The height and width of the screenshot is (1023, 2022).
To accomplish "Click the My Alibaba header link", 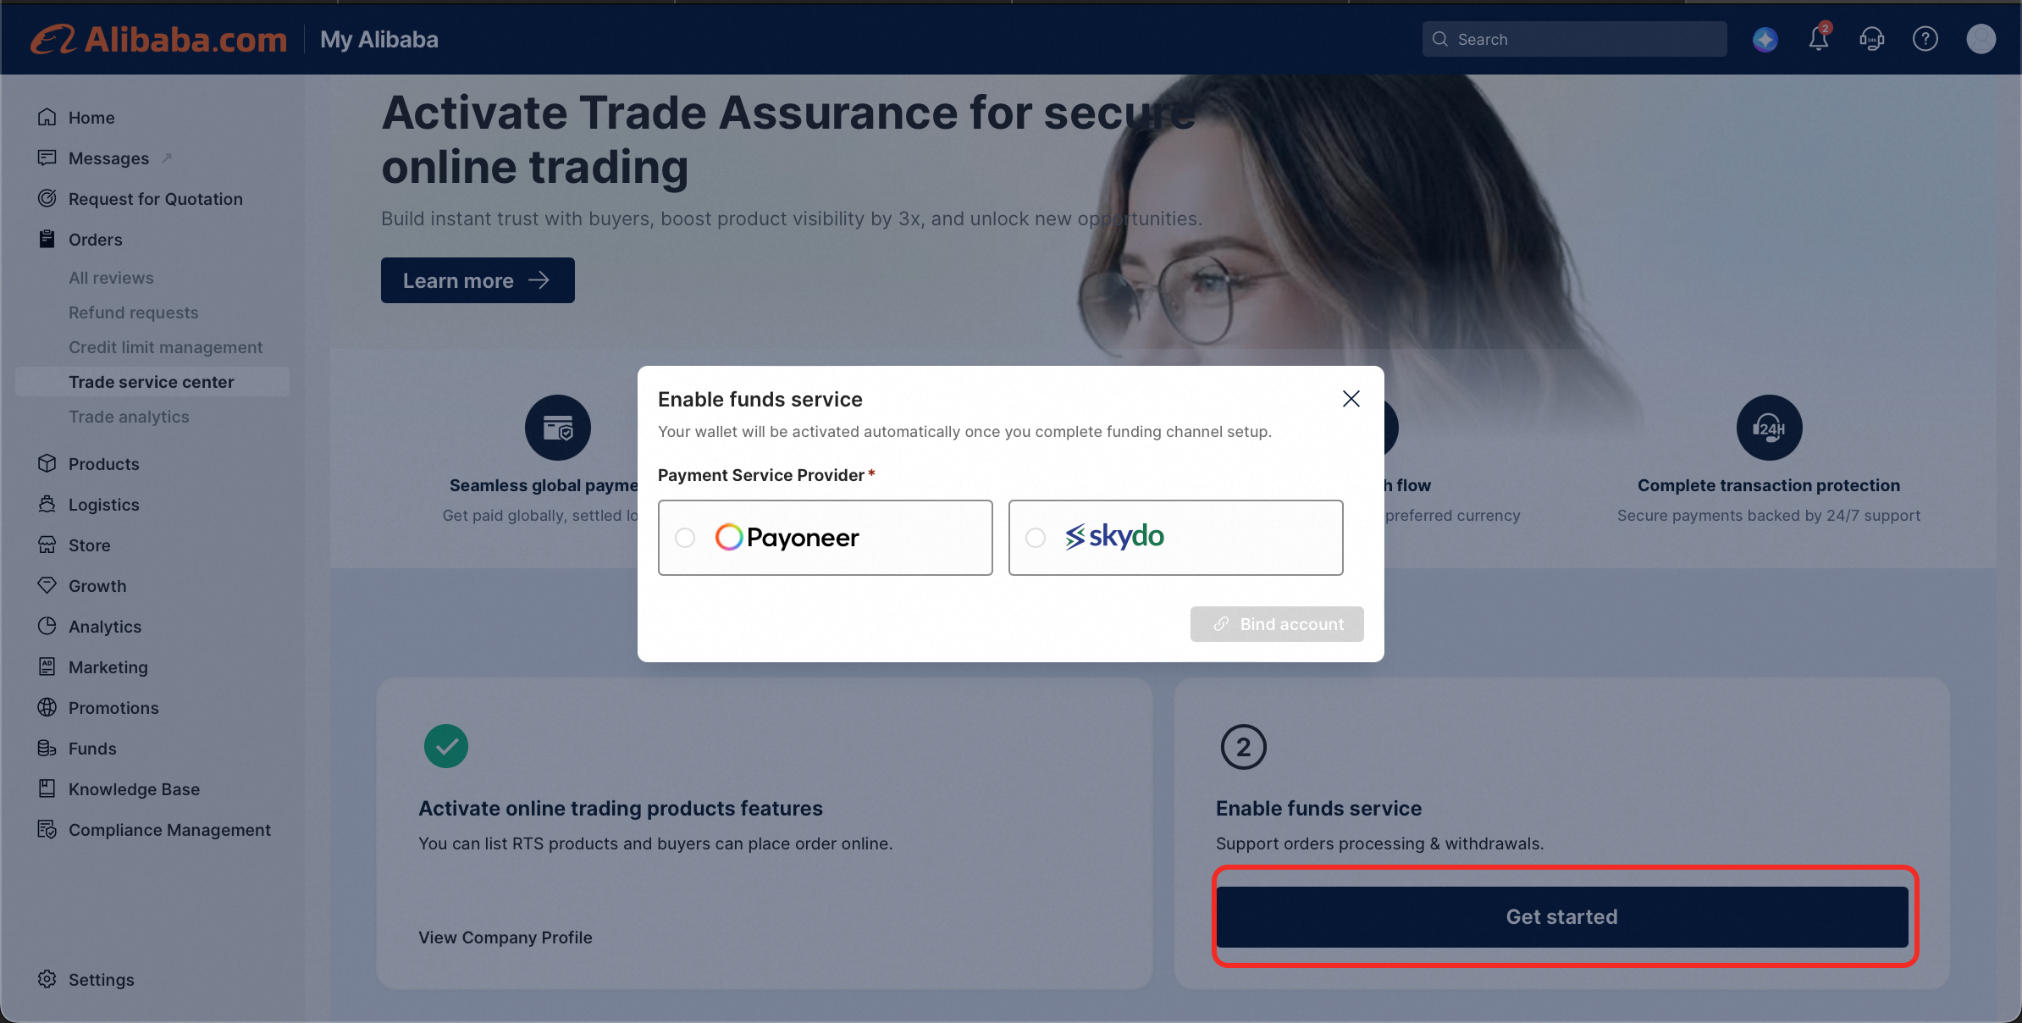I will pyautogui.click(x=379, y=39).
